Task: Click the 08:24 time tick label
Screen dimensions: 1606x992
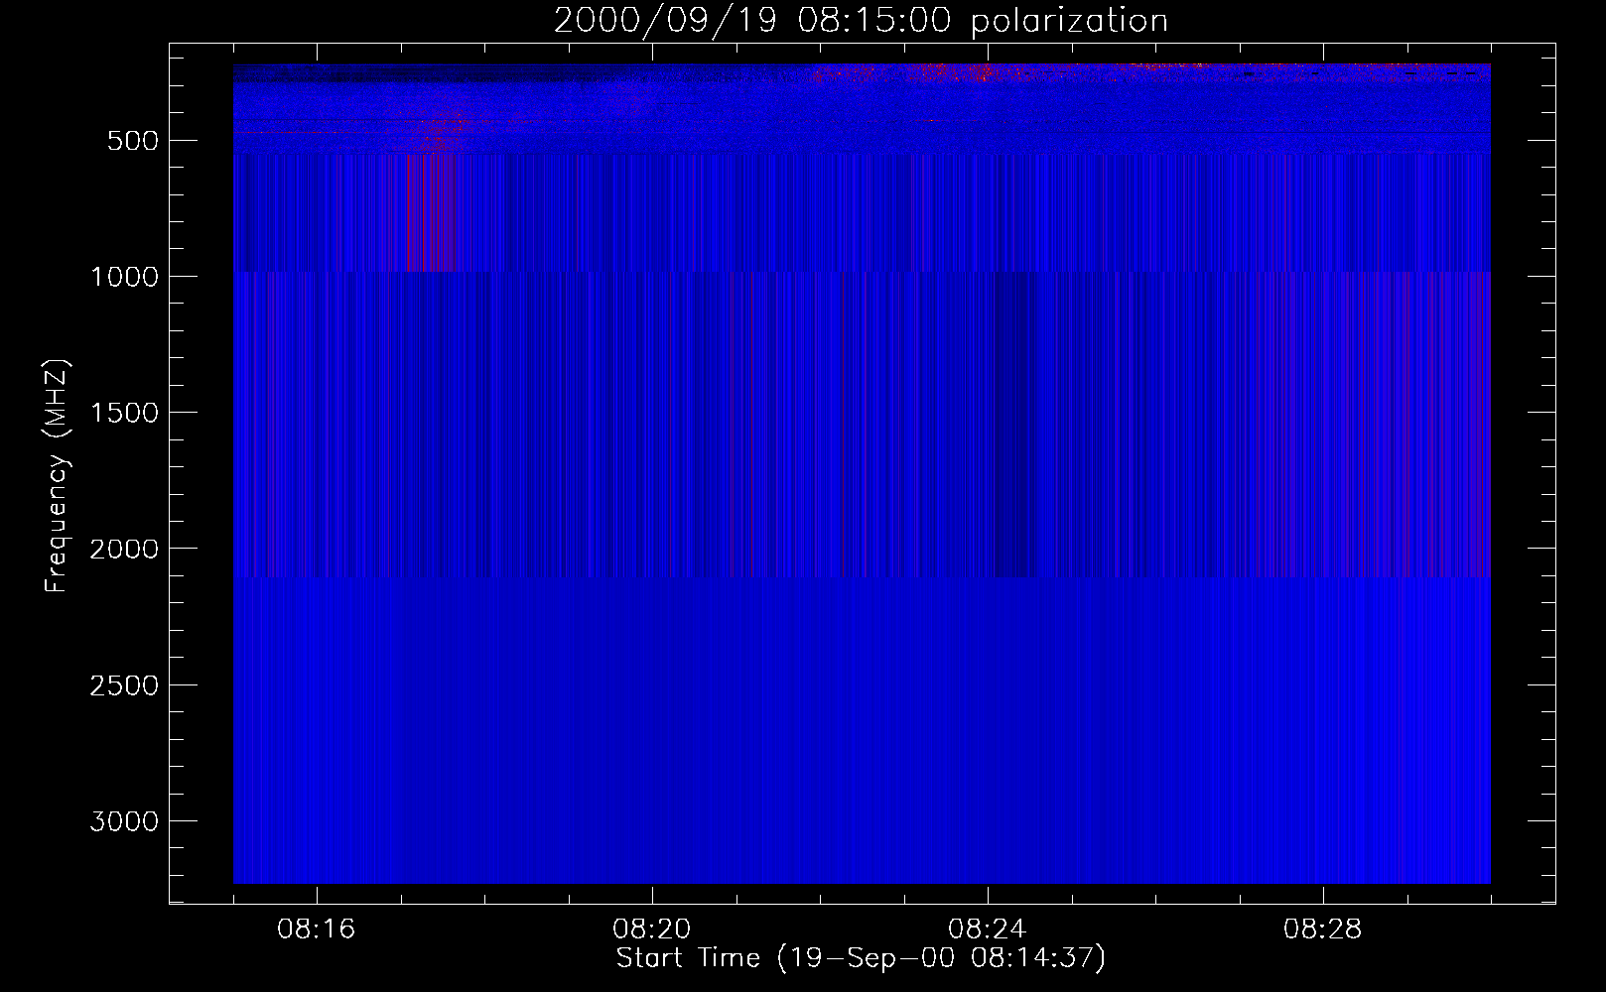Action: [x=988, y=930]
